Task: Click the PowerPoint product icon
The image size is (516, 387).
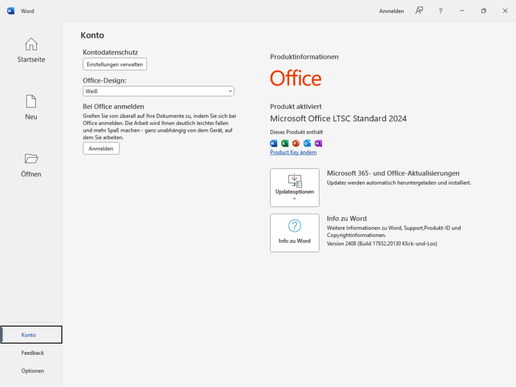Action: coord(296,143)
